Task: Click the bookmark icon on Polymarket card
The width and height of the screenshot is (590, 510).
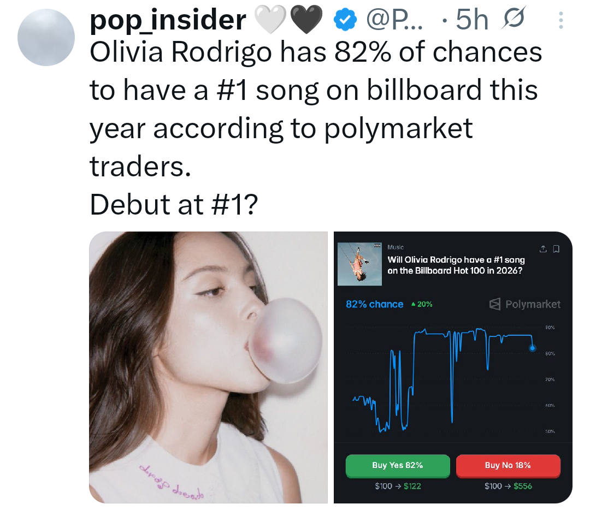Action: click(556, 248)
